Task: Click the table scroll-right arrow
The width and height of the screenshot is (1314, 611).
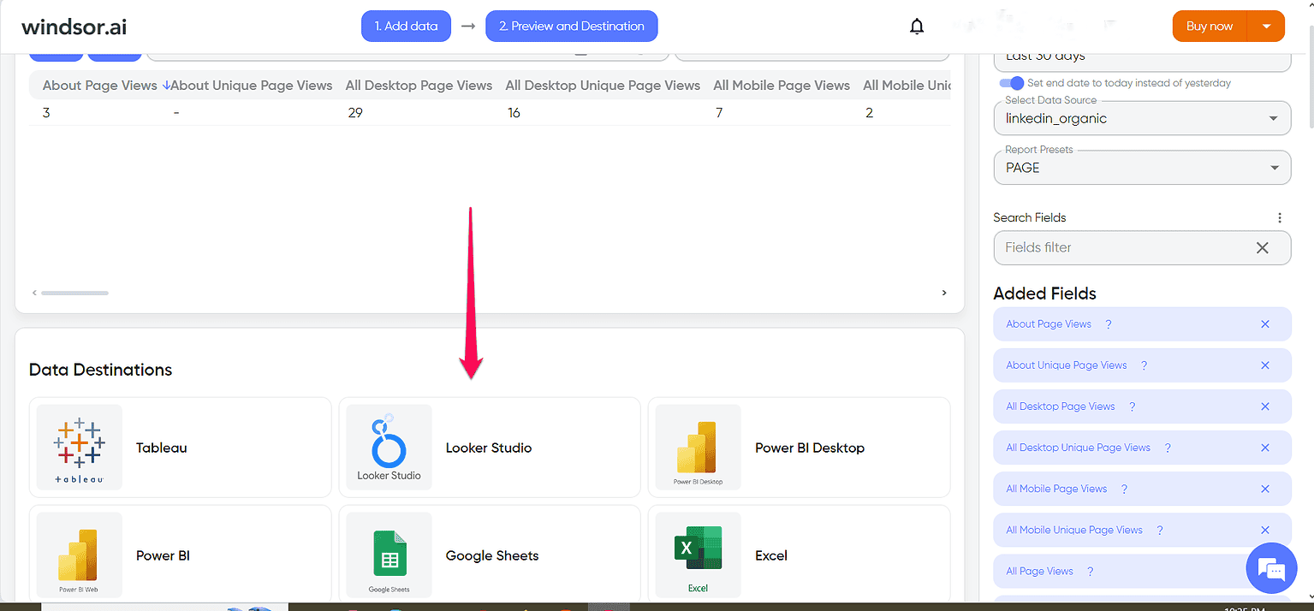Action: click(x=944, y=293)
